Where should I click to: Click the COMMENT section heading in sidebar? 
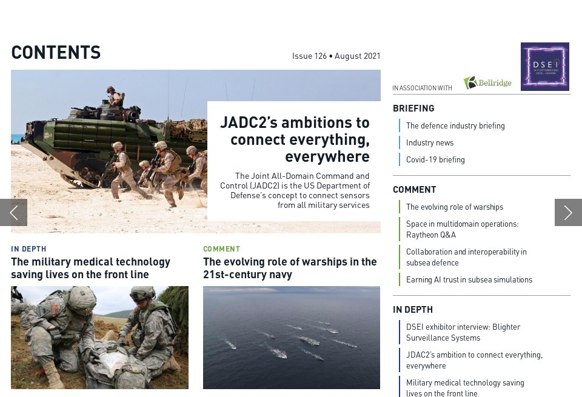coord(414,190)
